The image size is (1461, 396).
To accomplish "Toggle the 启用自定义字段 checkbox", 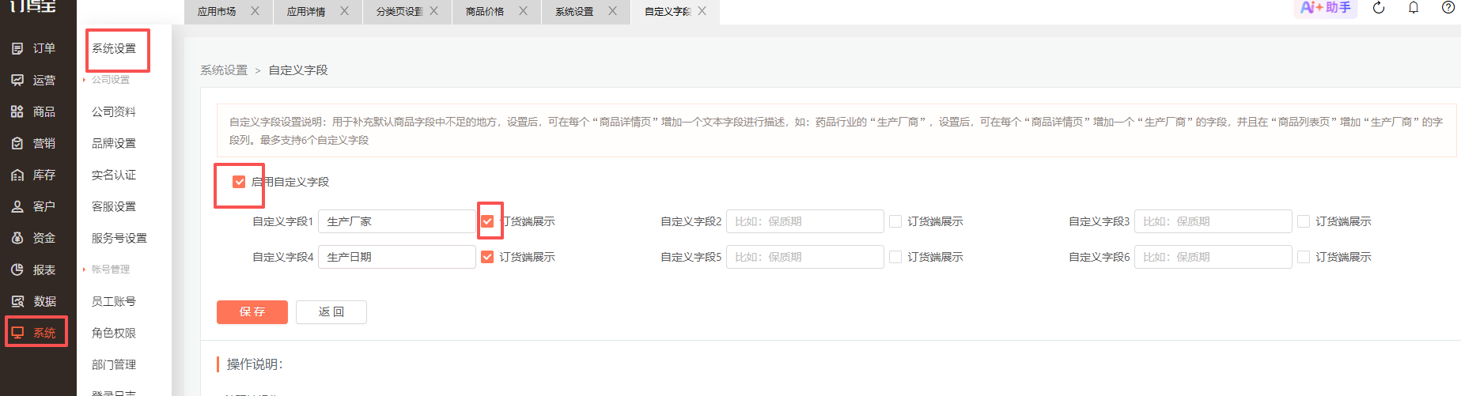I will 239,182.
